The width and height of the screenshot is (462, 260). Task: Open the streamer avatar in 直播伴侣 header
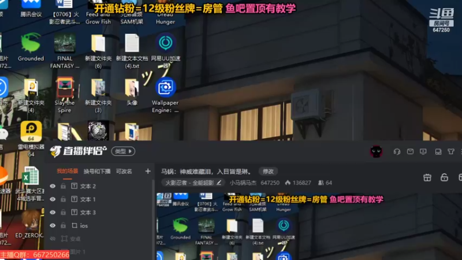point(376,151)
